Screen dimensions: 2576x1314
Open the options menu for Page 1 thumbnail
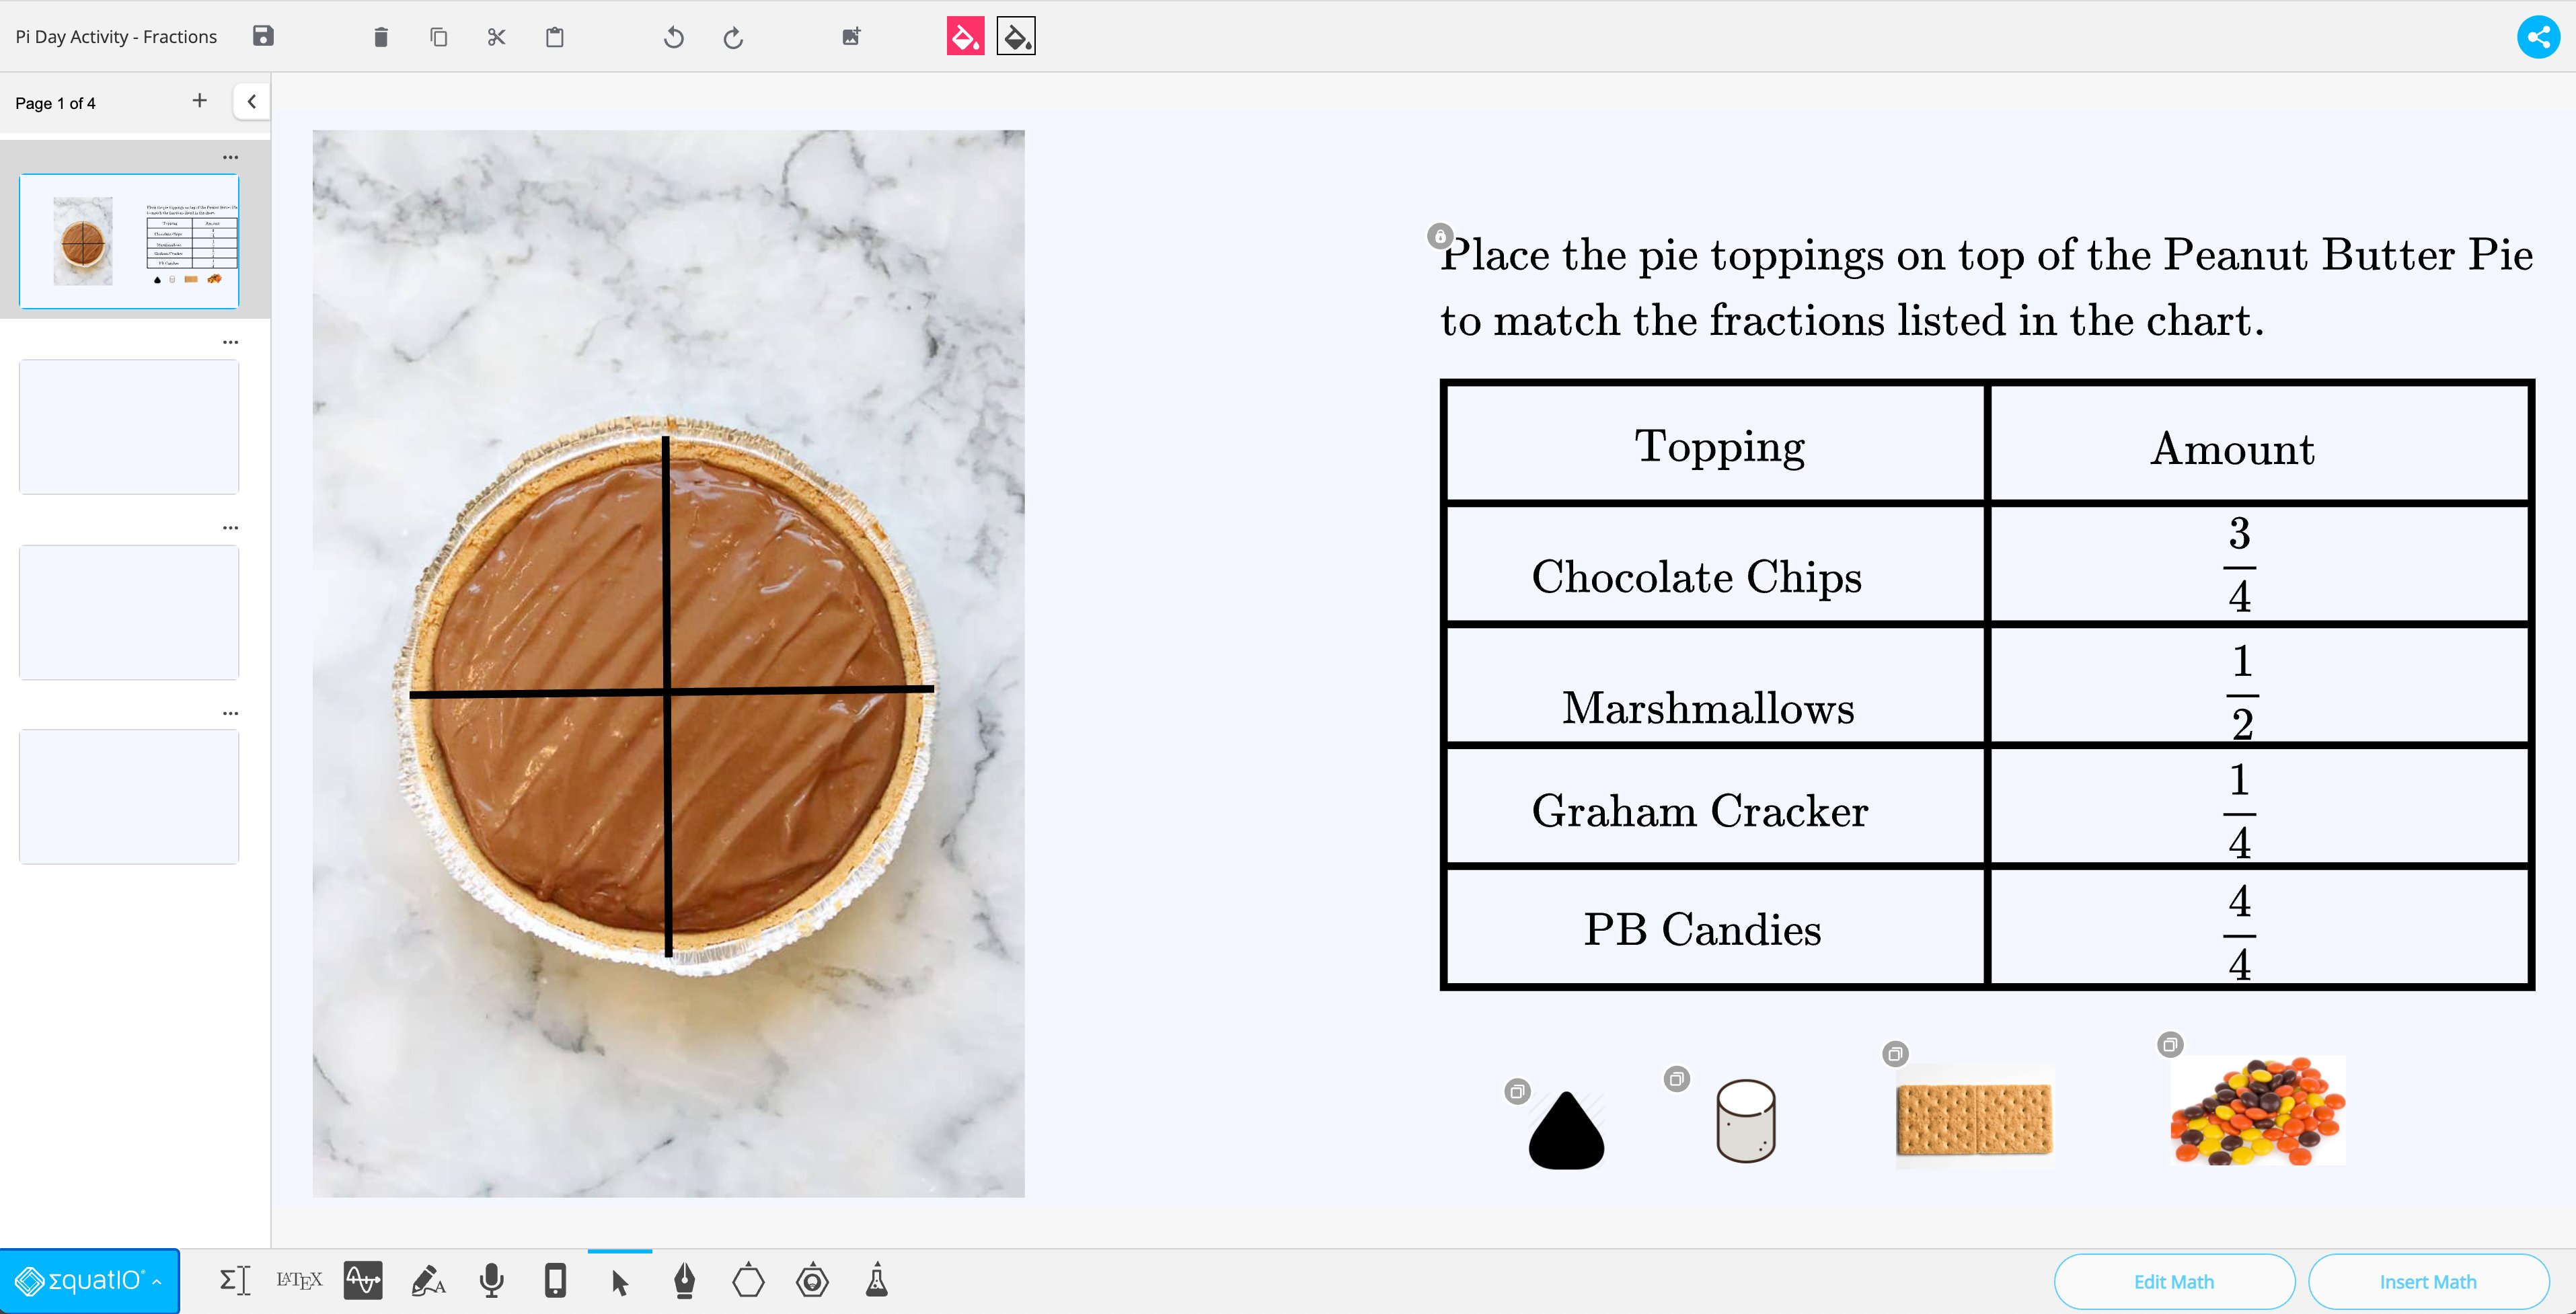231,157
